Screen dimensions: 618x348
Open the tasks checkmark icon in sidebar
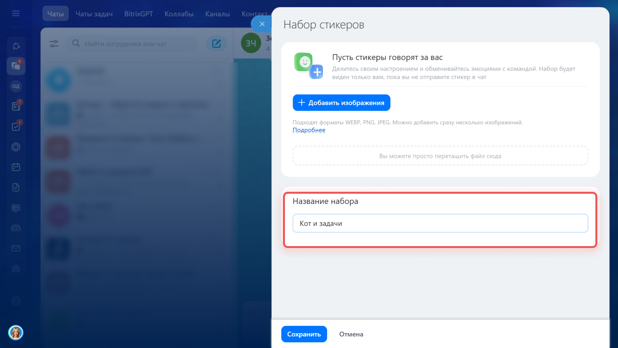16,127
